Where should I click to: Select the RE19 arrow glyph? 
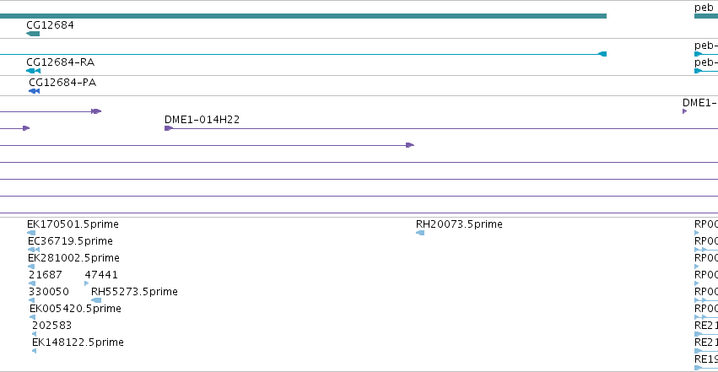699,368
